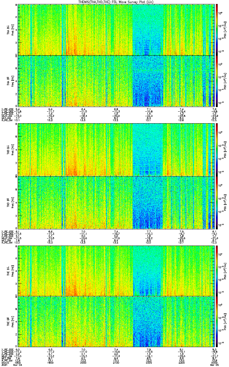Click the PSD color bar beside THD B-parallel panel
The image size is (229, 367).
[217, 202]
